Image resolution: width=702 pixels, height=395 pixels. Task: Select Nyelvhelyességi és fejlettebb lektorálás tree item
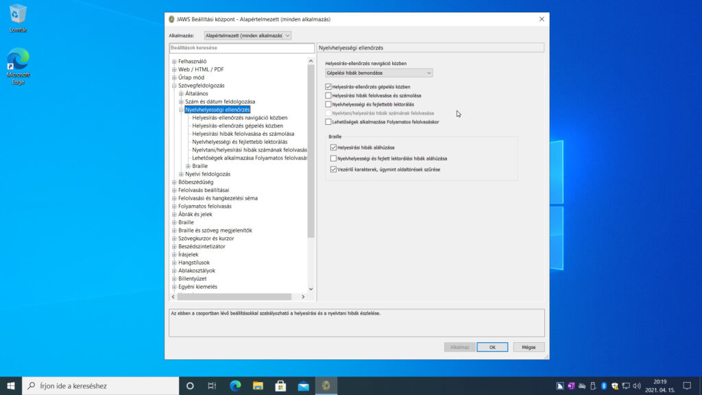(x=239, y=142)
